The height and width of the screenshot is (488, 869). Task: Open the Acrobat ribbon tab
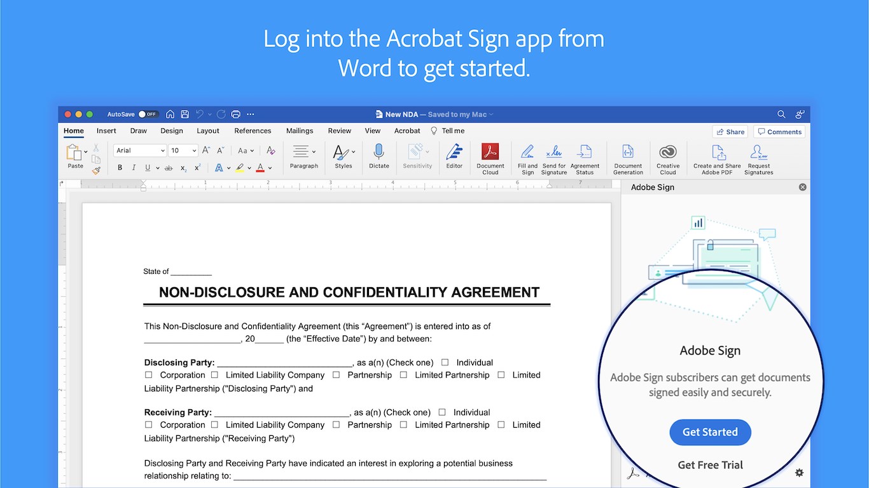pos(407,131)
